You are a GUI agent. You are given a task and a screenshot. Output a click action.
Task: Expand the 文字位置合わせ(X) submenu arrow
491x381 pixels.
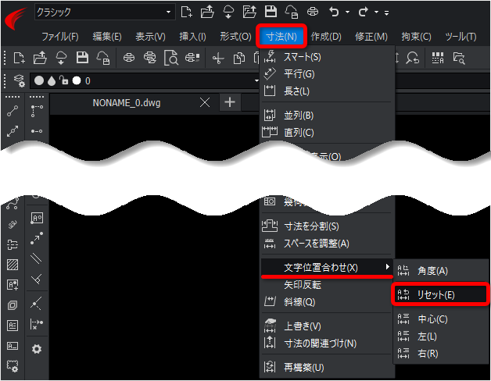coord(387,267)
